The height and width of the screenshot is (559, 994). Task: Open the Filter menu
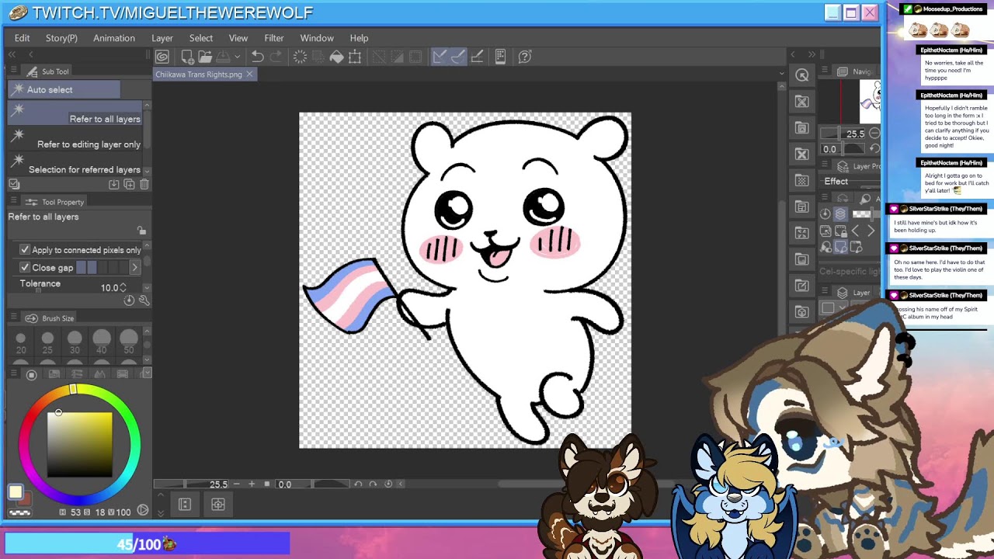(274, 38)
